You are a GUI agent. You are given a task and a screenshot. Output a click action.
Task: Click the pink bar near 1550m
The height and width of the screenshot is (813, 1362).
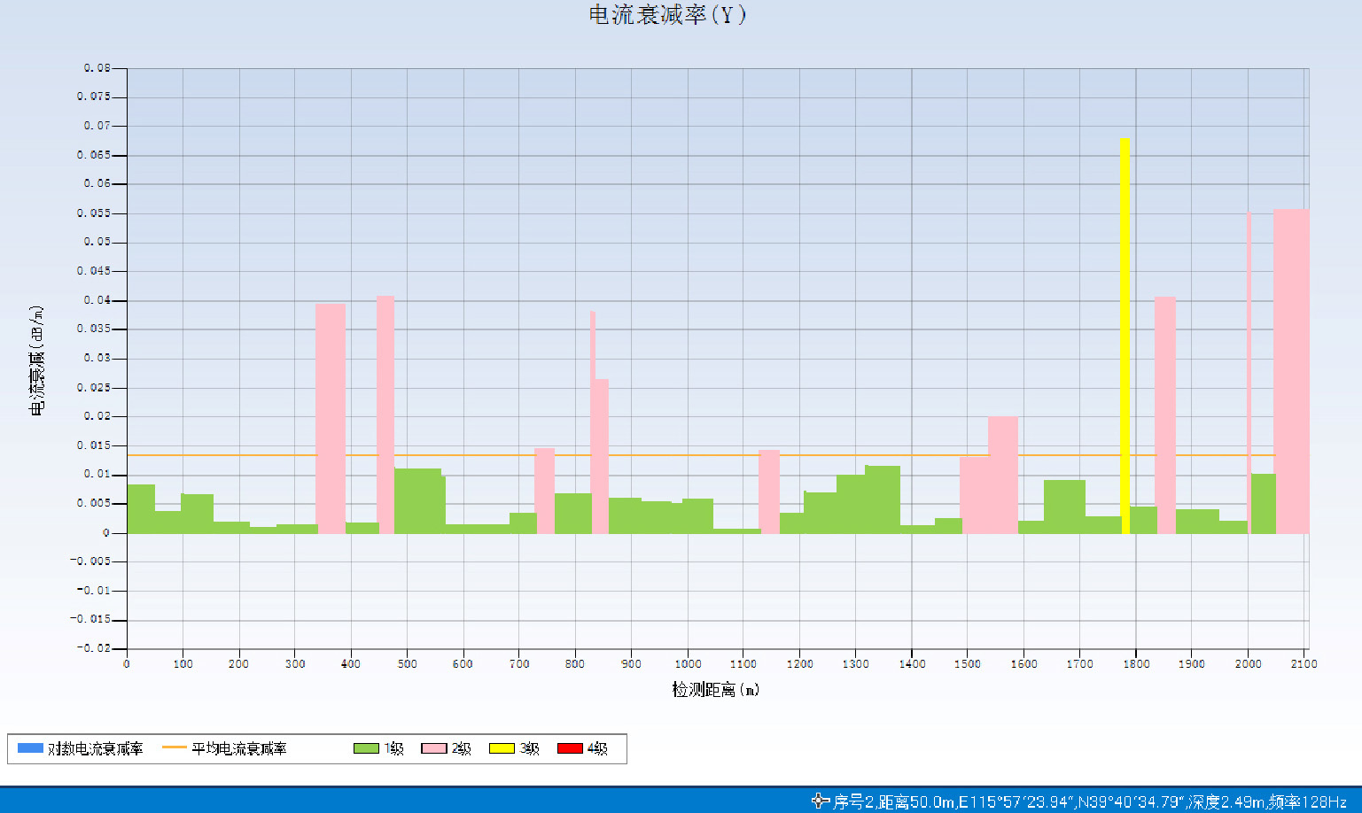[x=1002, y=475]
